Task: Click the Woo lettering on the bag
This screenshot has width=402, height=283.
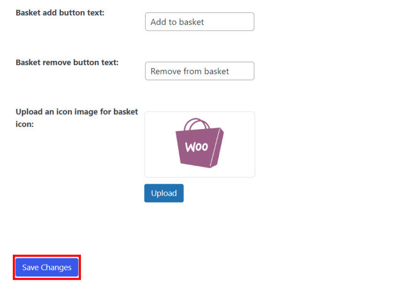Action: pyautogui.click(x=196, y=147)
